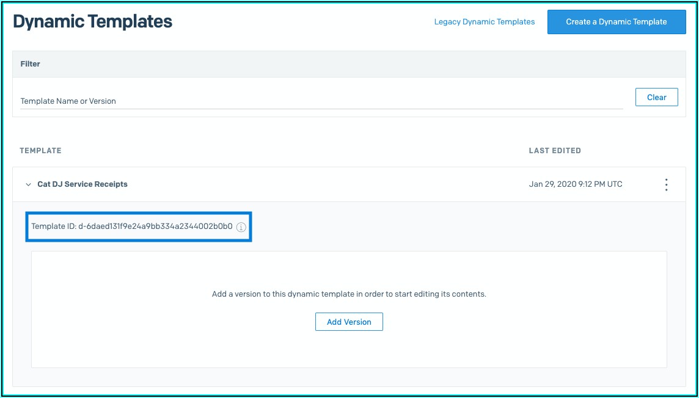Viewport: 699px width, 398px height.
Task: Focus the Template Name or Version field
Action: coord(321,101)
